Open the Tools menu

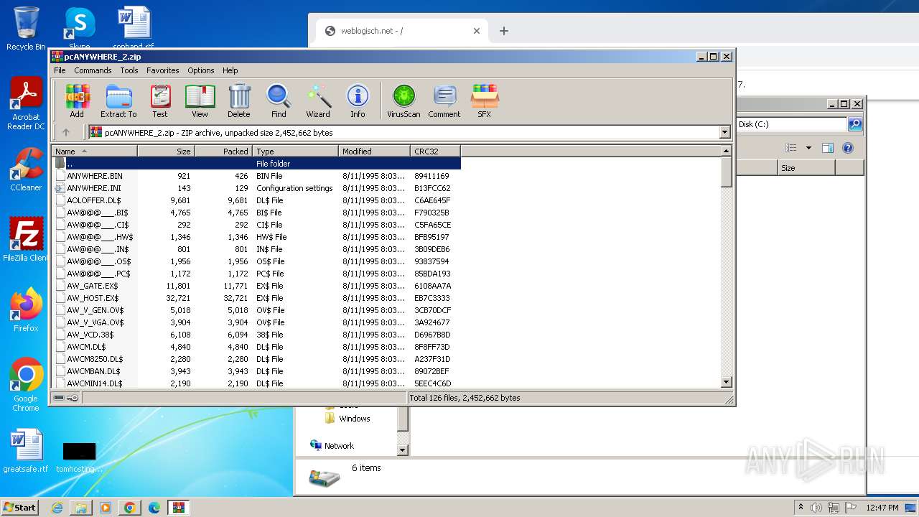[x=129, y=70]
